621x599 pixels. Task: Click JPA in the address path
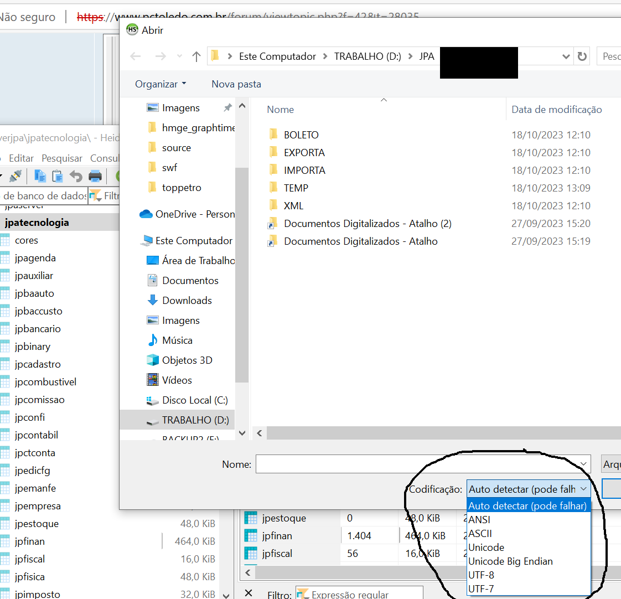(427, 56)
